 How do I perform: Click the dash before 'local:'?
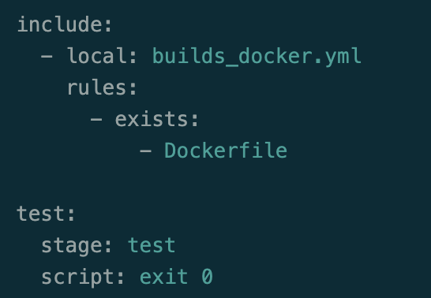tap(47, 56)
